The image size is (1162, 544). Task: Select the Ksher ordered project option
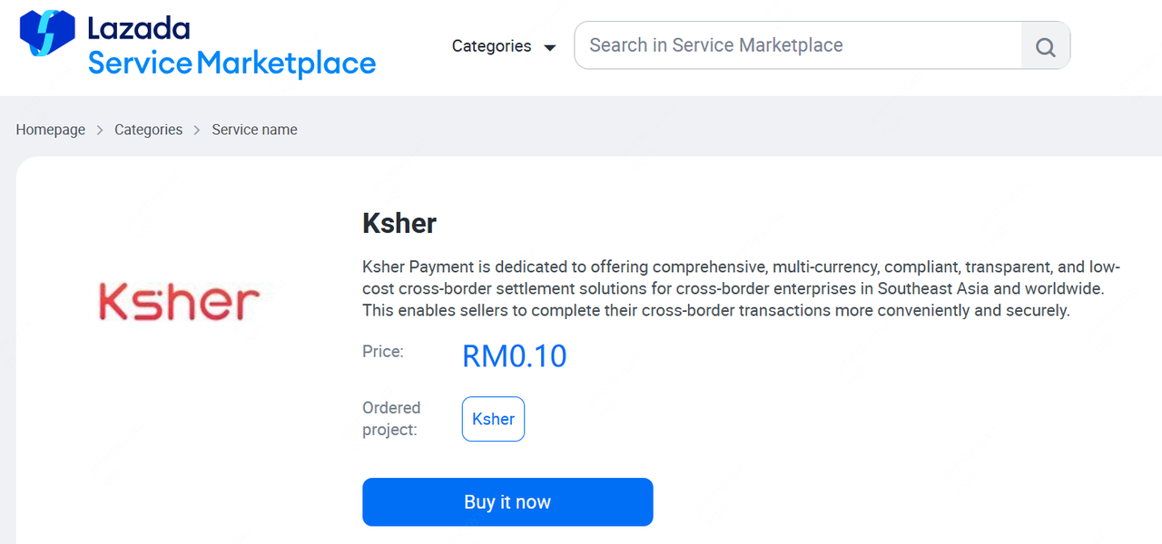click(x=493, y=419)
